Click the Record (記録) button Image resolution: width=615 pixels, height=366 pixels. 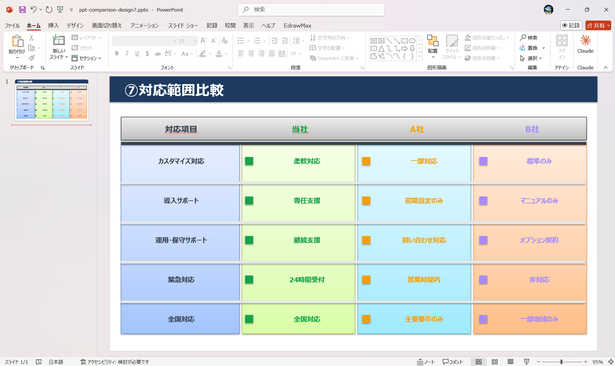(x=571, y=25)
